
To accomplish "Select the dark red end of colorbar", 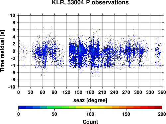I will 158,107.
